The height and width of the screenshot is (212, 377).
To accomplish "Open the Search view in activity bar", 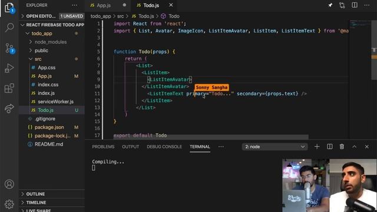I will (9, 28).
